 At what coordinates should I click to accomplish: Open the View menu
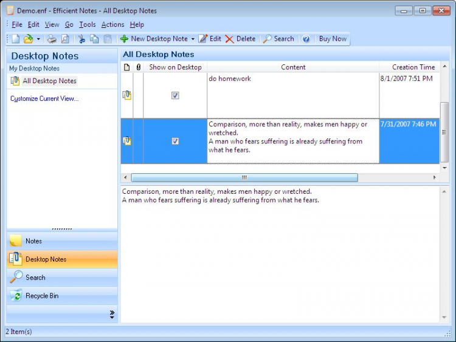[52, 24]
